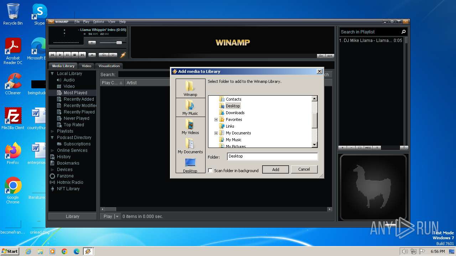Click the Library button at the bottom
This screenshot has height=256, width=456.
click(72, 216)
